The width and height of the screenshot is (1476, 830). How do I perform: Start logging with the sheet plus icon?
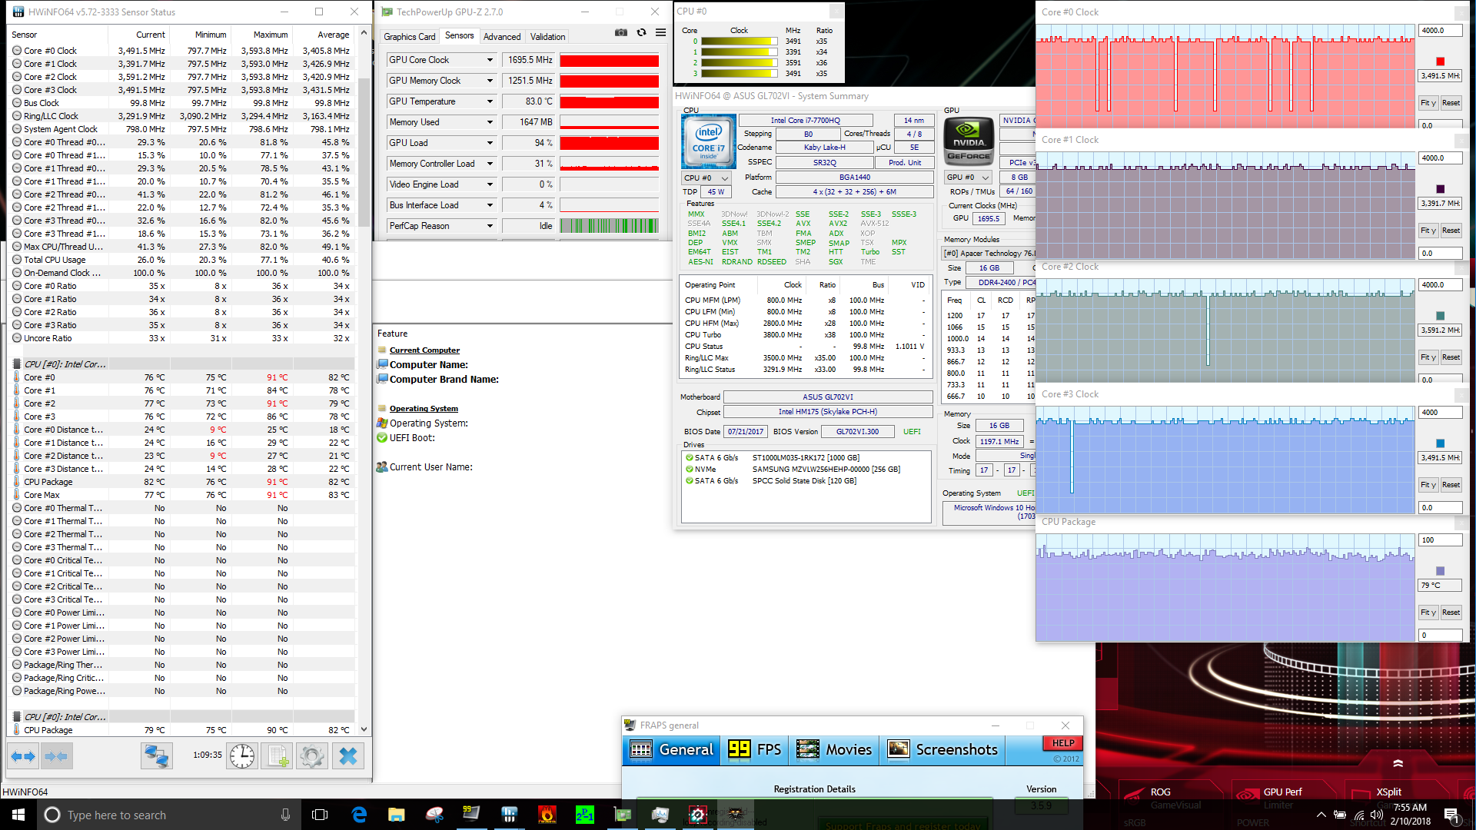click(x=278, y=756)
